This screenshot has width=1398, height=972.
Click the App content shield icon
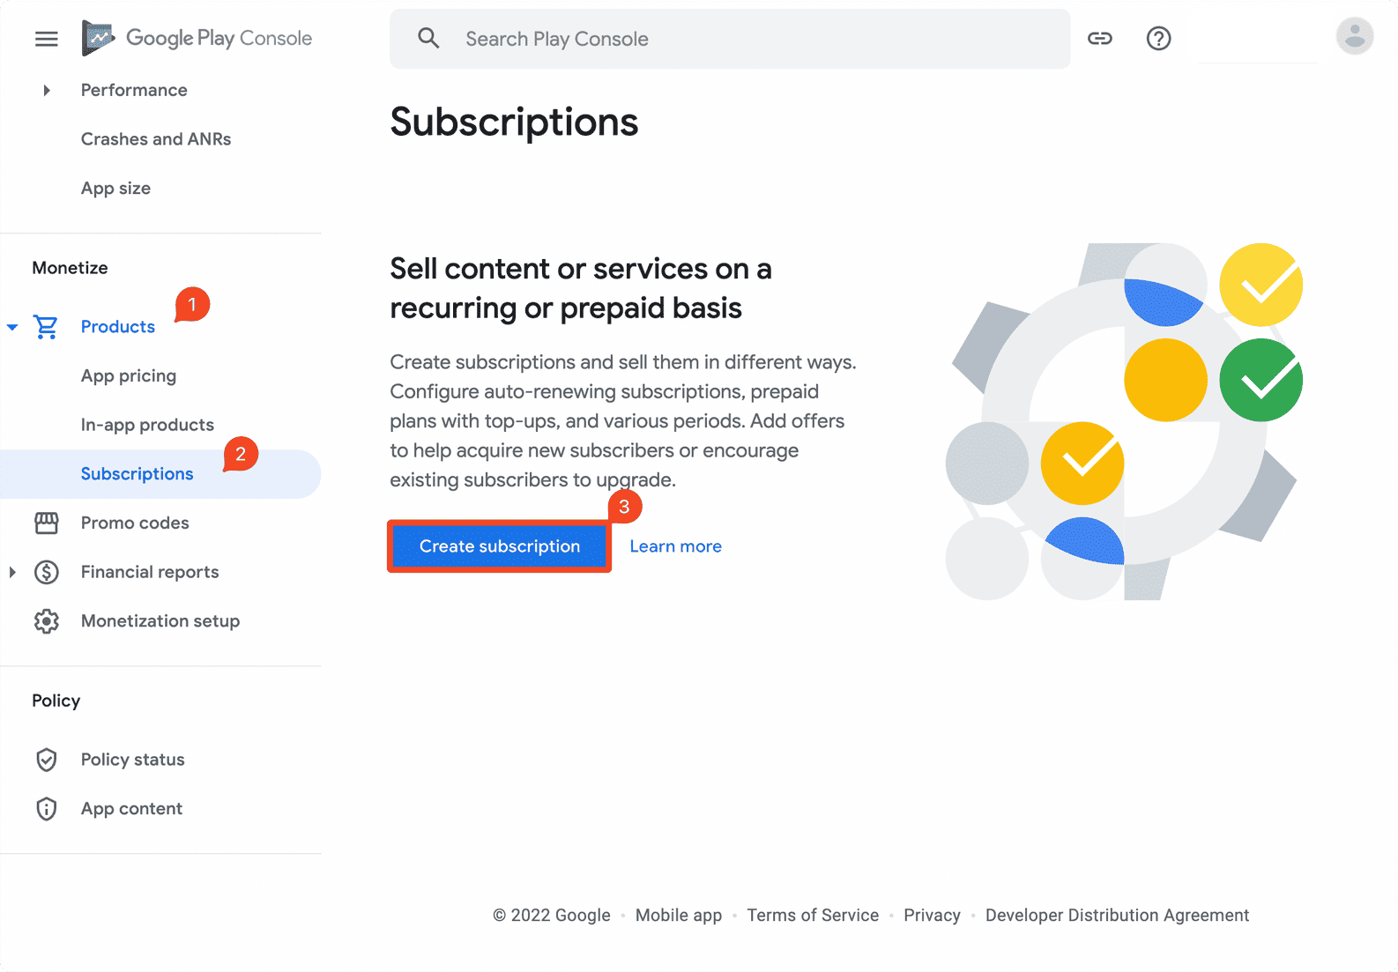point(47,809)
